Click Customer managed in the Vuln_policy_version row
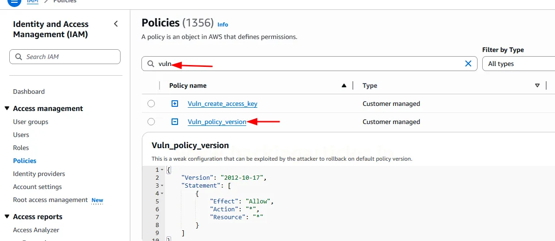The image size is (555, 241). click(391, 122)
